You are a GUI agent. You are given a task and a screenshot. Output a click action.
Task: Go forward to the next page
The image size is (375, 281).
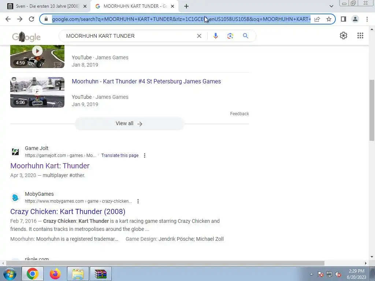point(20,19)
